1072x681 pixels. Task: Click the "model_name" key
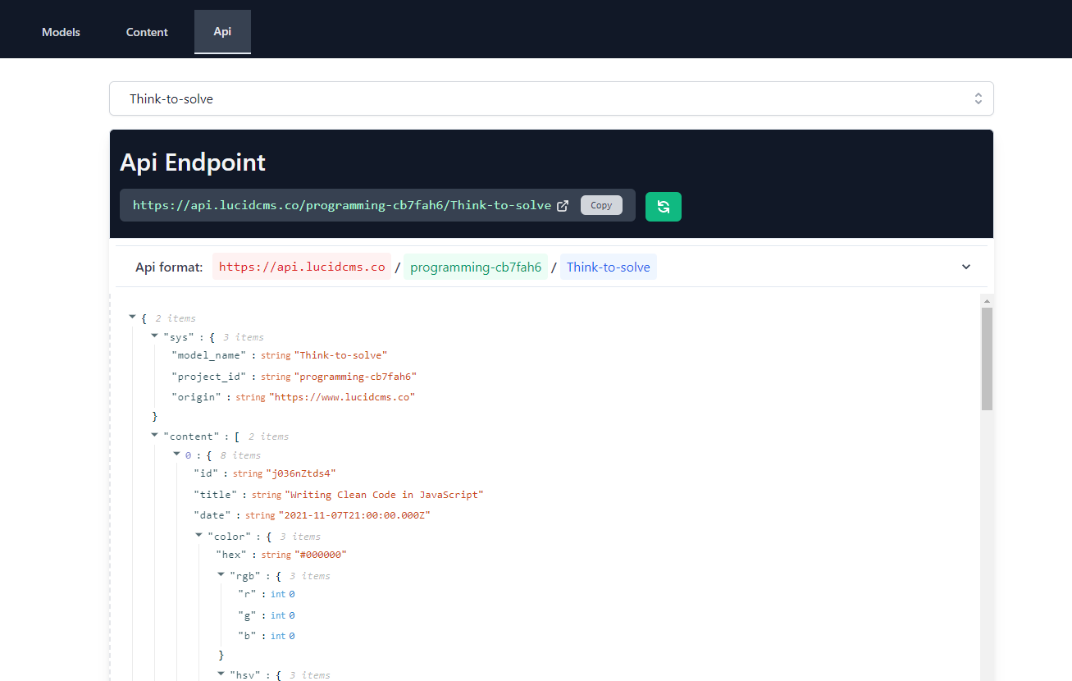[208, 355]
